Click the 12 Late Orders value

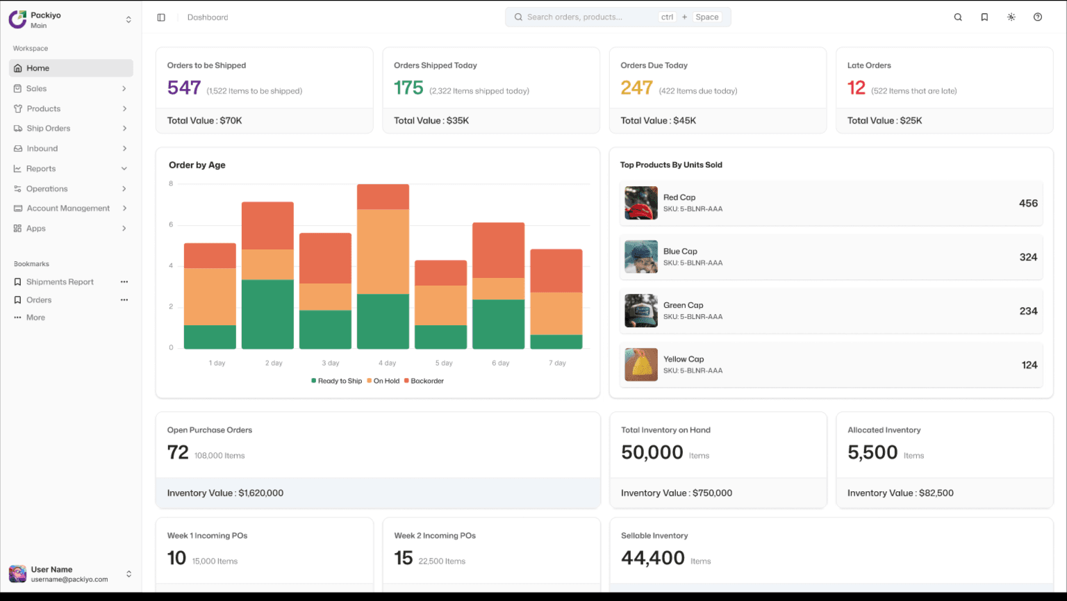coord(857,88)
